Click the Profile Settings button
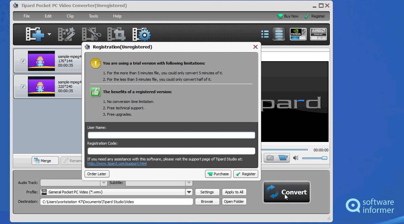 coord(207,192)
